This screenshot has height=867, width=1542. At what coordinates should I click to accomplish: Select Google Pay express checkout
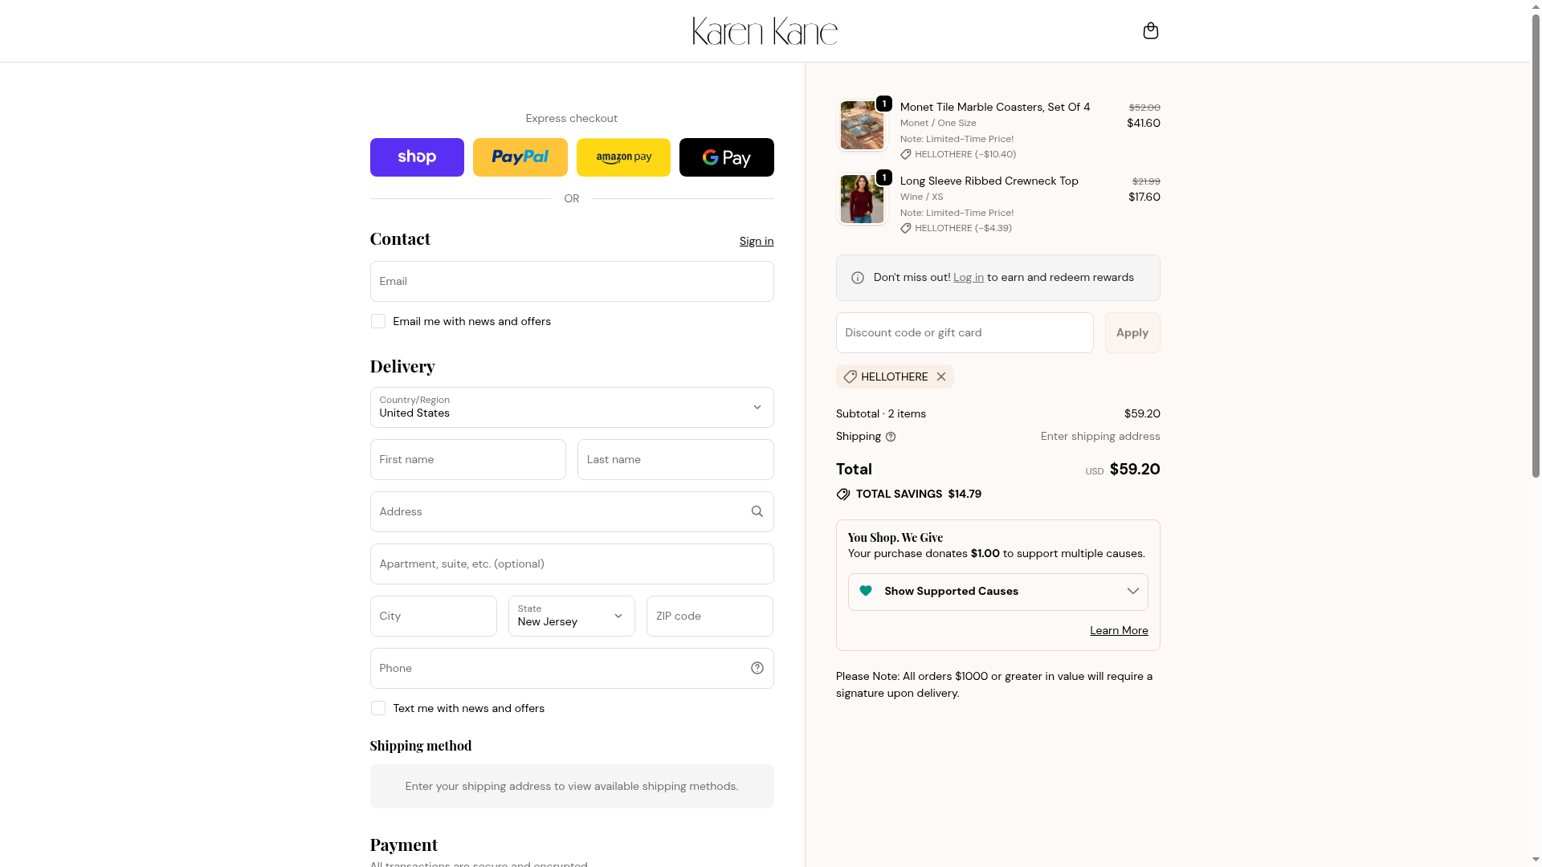coord(726,157)
